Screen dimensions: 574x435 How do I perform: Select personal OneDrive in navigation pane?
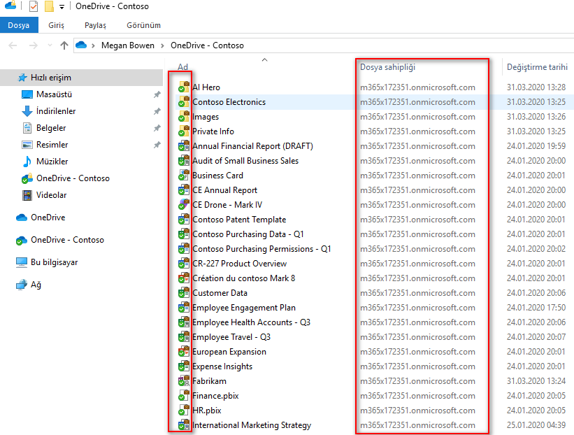[x=48, y=217]
